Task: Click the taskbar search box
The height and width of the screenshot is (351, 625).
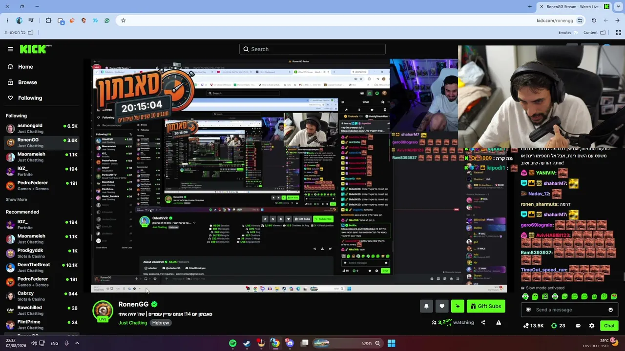Action: [x=347, y=343]
